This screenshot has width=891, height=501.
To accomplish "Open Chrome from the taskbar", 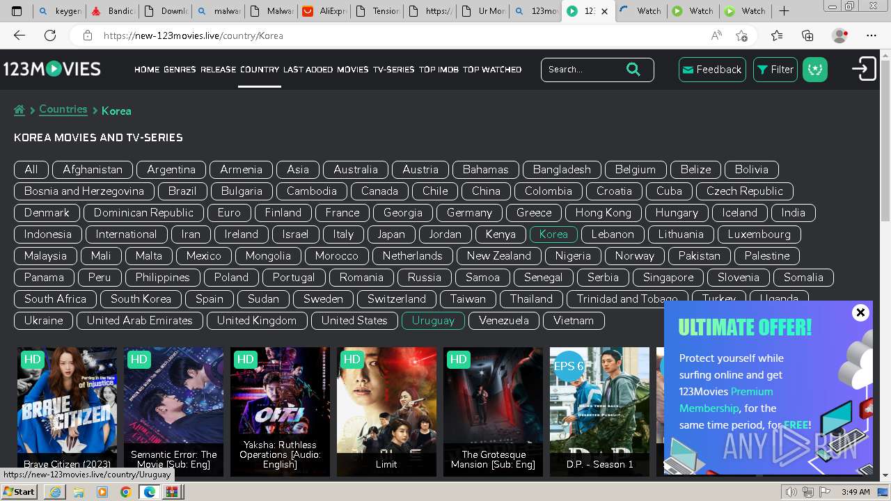I will (x=125, y=492).
